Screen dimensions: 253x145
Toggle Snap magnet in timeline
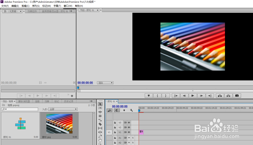click(117, 110)
